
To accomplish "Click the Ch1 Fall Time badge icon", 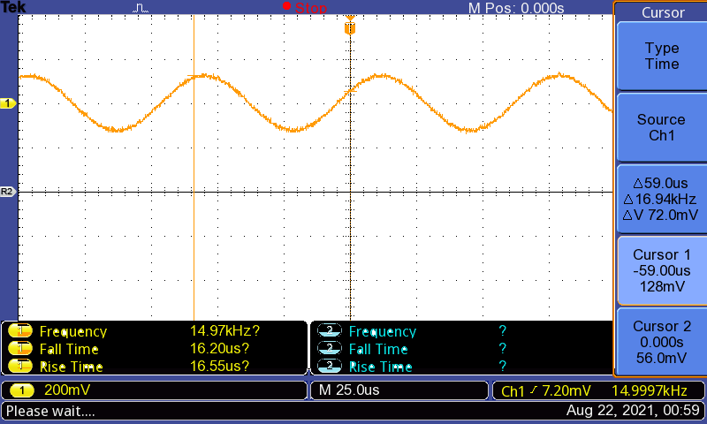I will (x=20, y=349).
